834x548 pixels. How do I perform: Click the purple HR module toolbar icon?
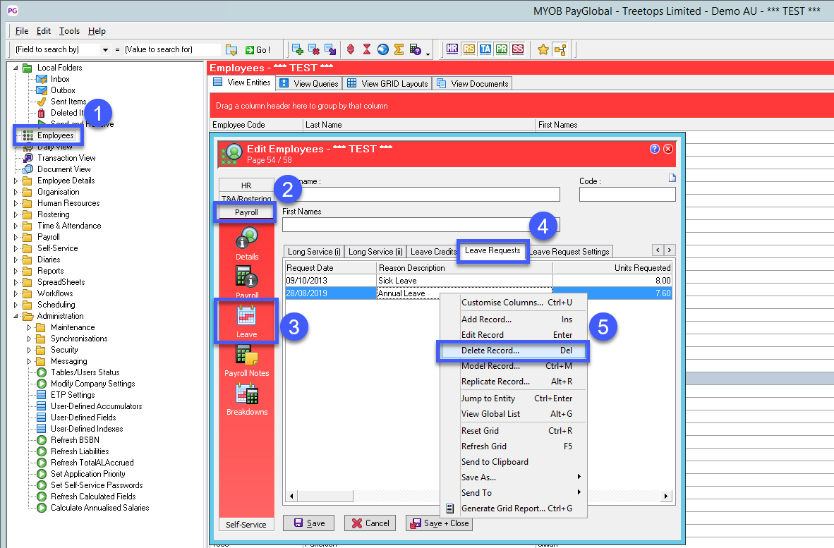pos(452,49)
